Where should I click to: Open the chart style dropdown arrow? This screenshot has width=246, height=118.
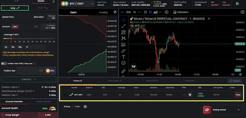pos(160,12)
